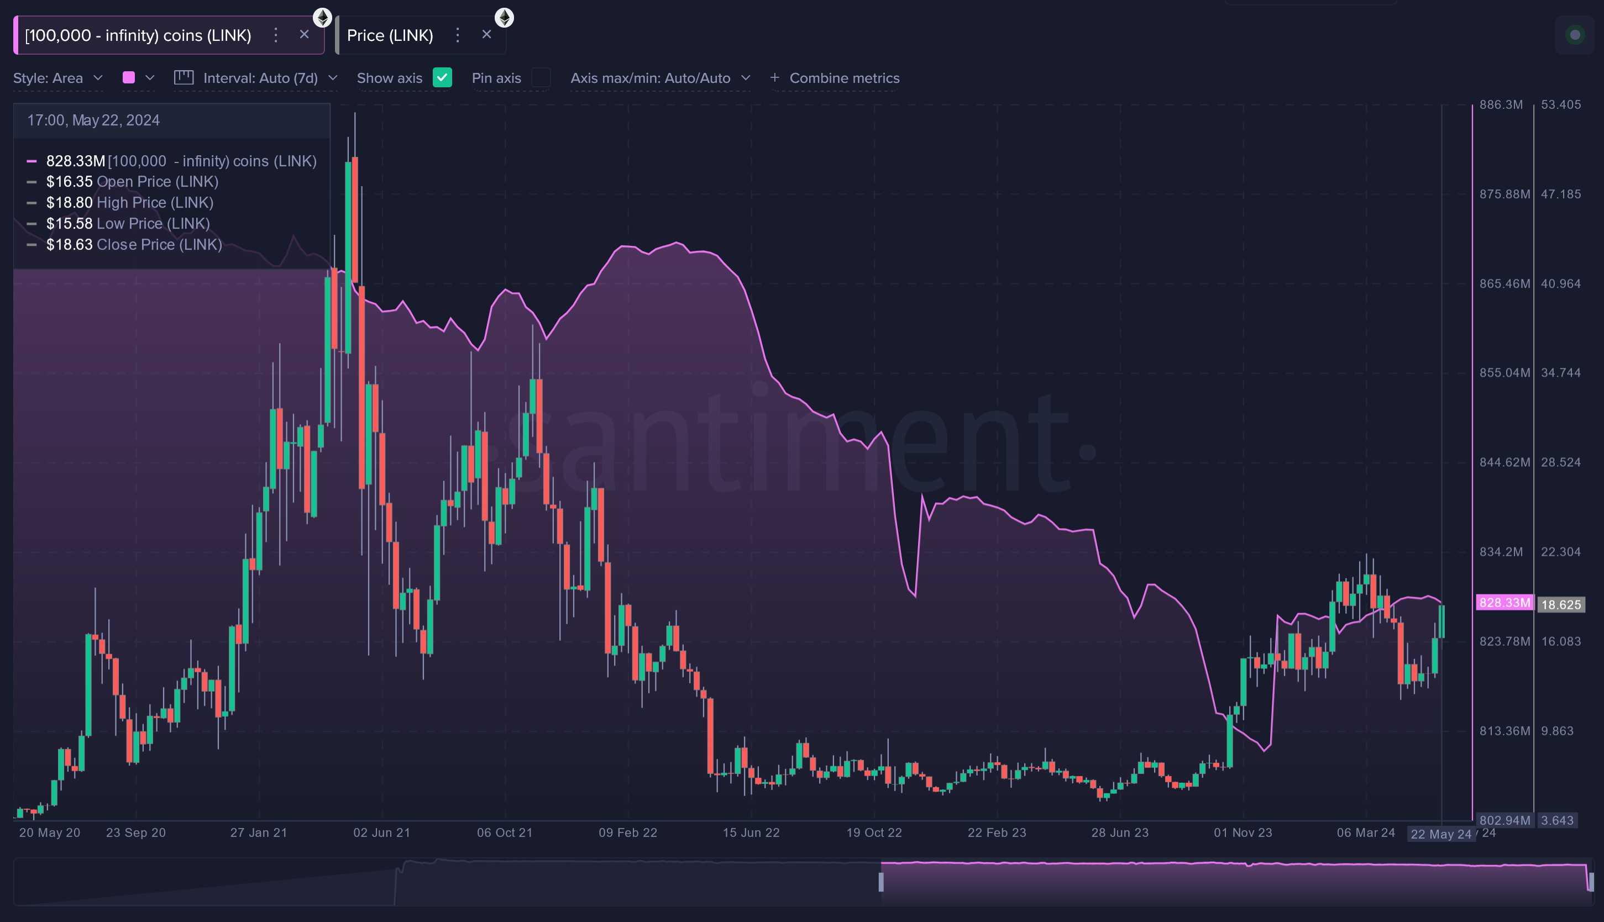Open Axis max/min: Auto/Auto dropdown
1604x922 pixels.
tap(660, 78)
